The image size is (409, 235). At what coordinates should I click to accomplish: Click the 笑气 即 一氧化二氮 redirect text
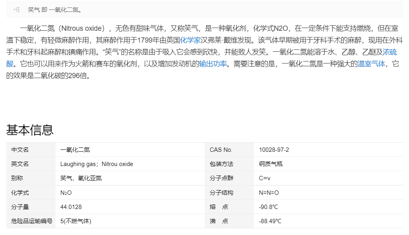(55, 10)
